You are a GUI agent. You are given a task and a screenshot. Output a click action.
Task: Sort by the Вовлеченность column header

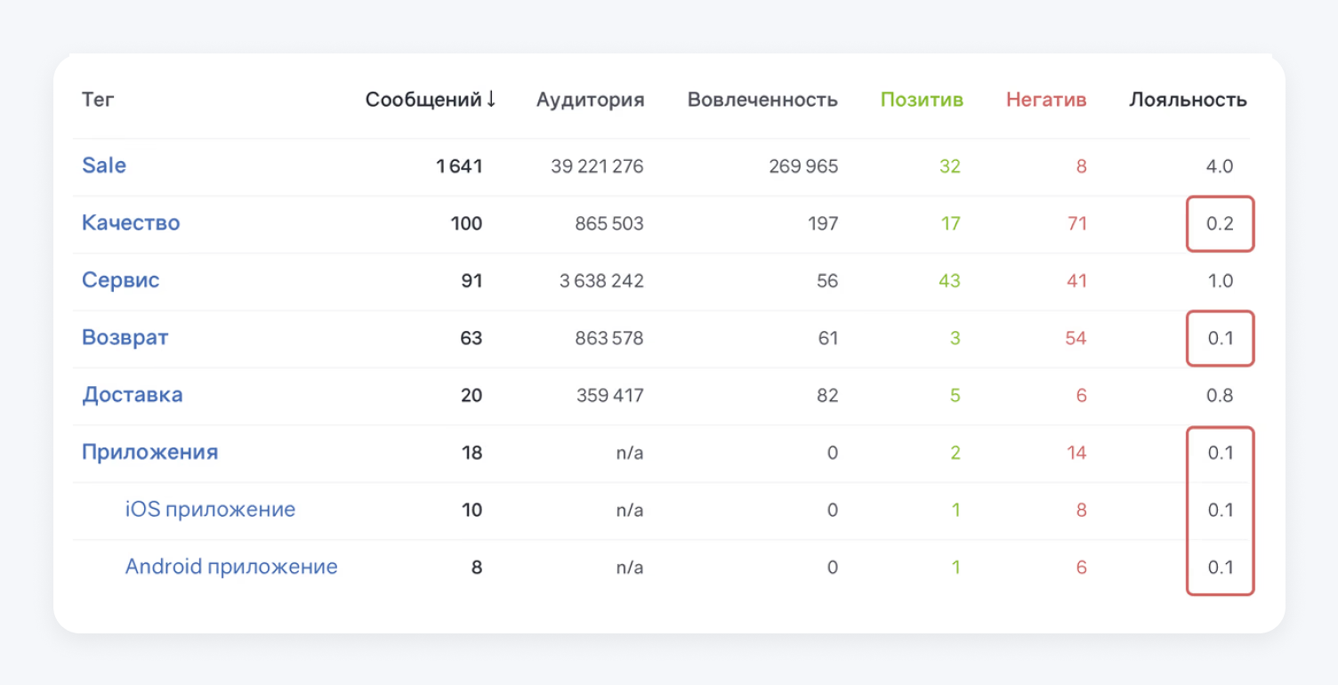[x=762, y=100]
